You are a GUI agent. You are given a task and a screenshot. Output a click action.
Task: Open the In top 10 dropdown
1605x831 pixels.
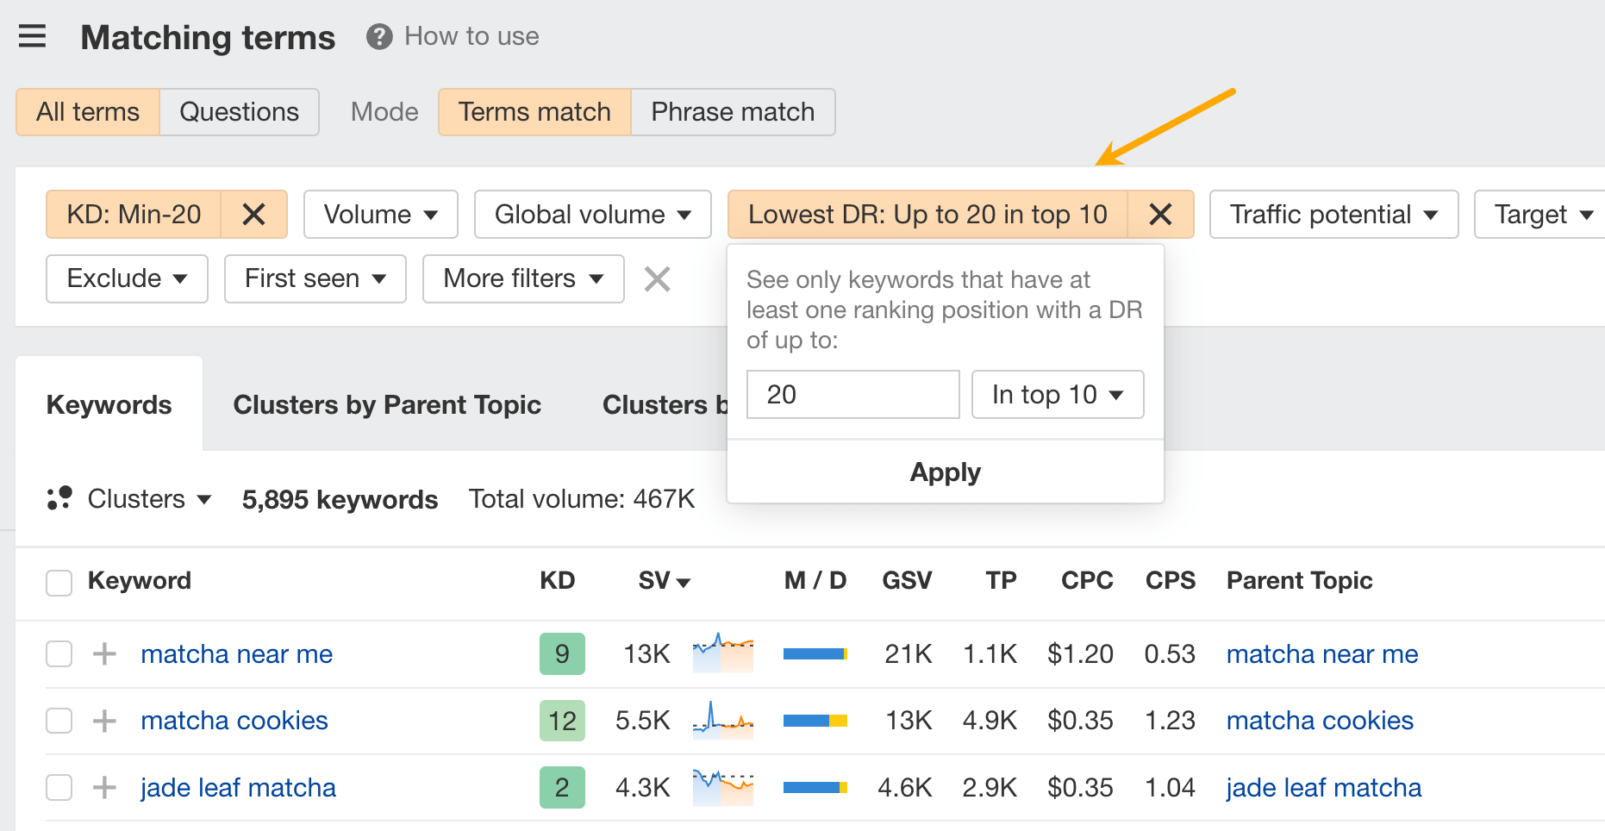[x=1058, y=394]
